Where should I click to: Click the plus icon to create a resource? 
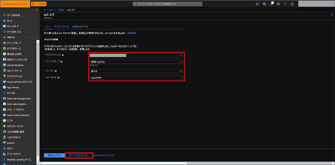(4, 15)
